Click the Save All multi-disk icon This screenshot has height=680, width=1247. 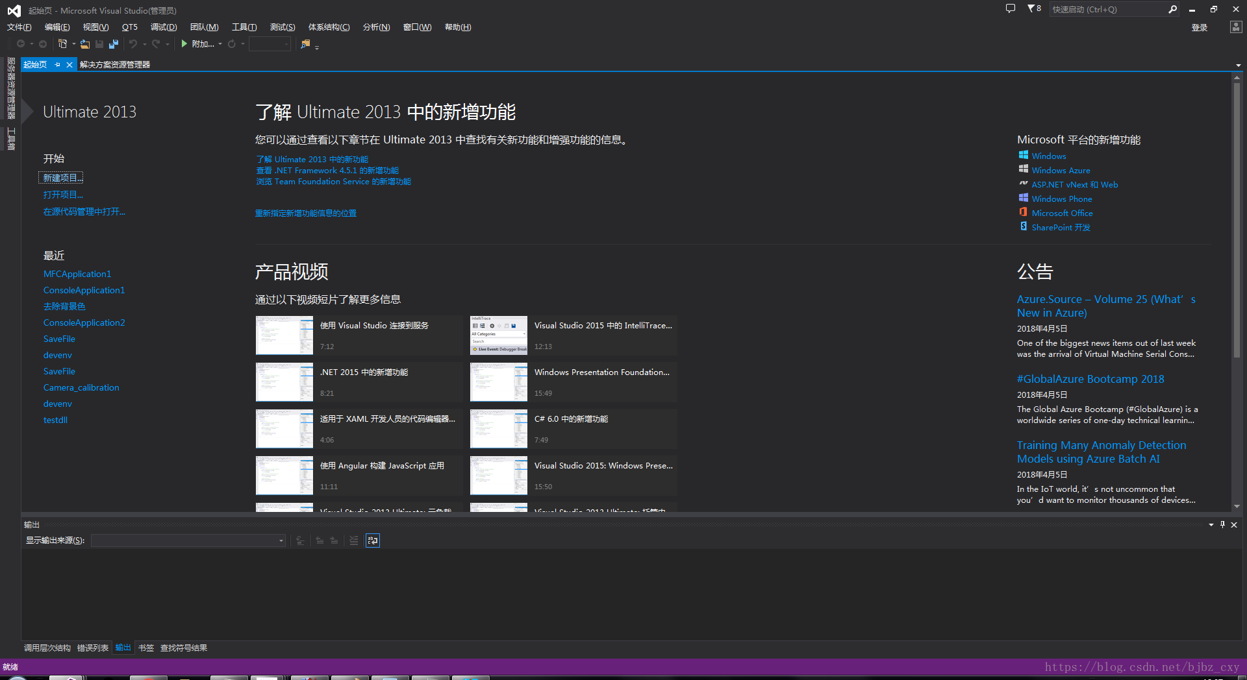[114, 44]
